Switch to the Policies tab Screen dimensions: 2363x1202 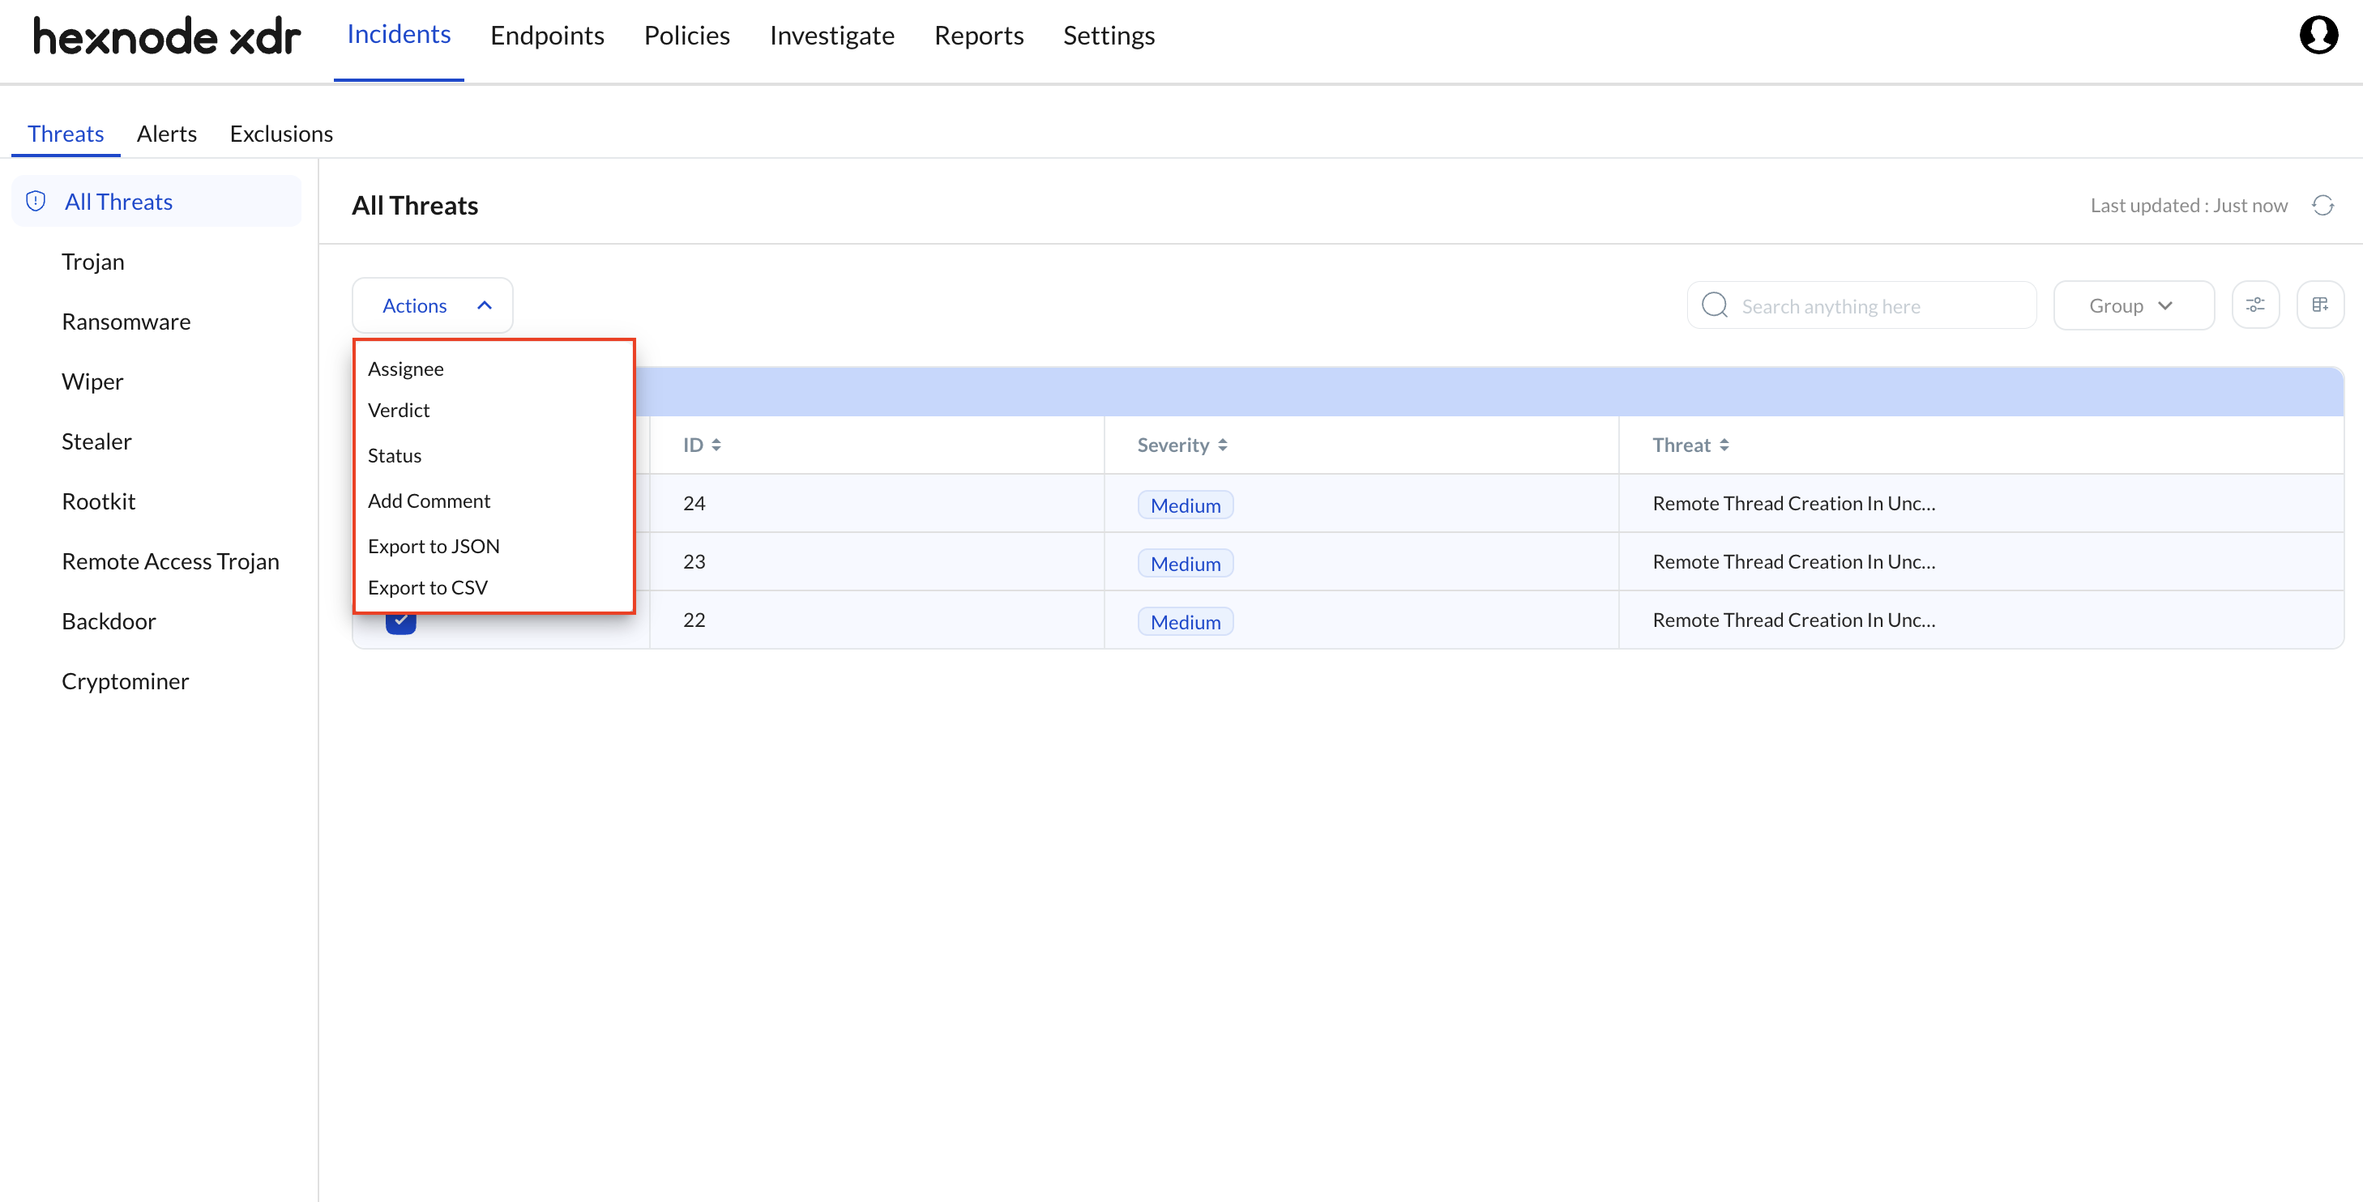686,35
